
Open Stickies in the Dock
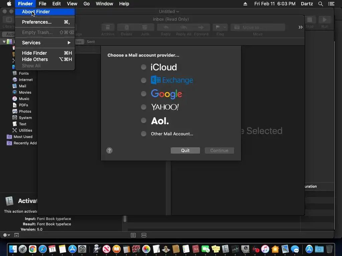click(x=216, y=249)
